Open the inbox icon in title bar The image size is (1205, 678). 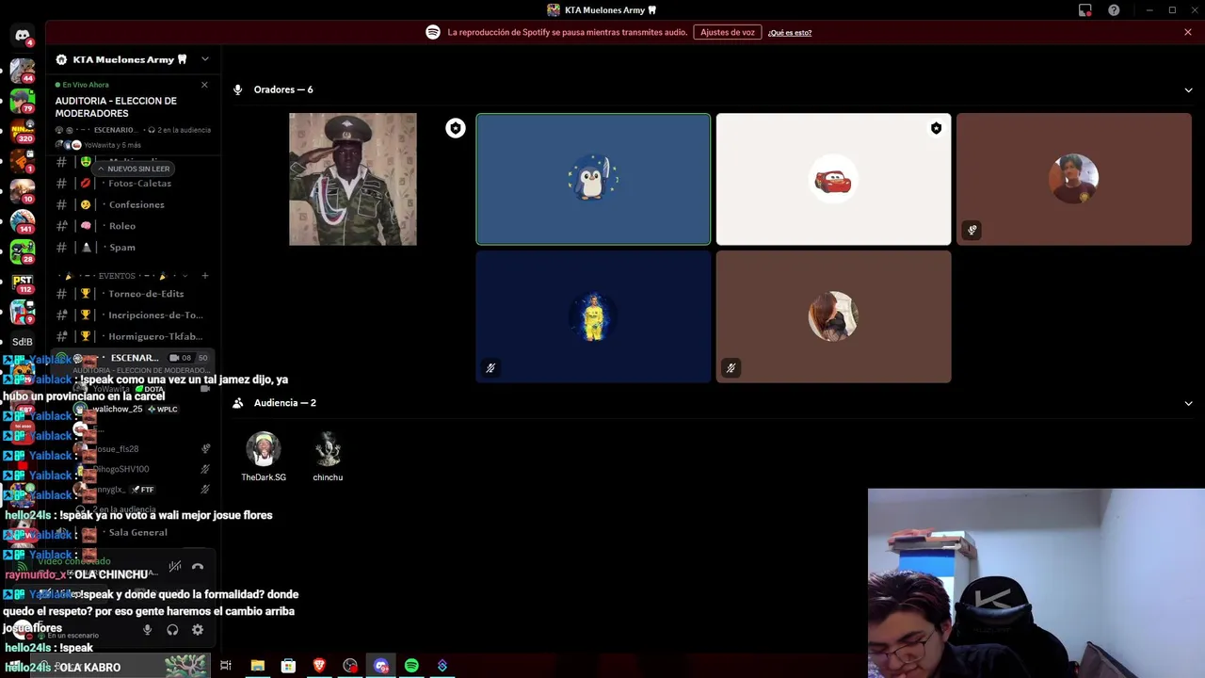1084,10
